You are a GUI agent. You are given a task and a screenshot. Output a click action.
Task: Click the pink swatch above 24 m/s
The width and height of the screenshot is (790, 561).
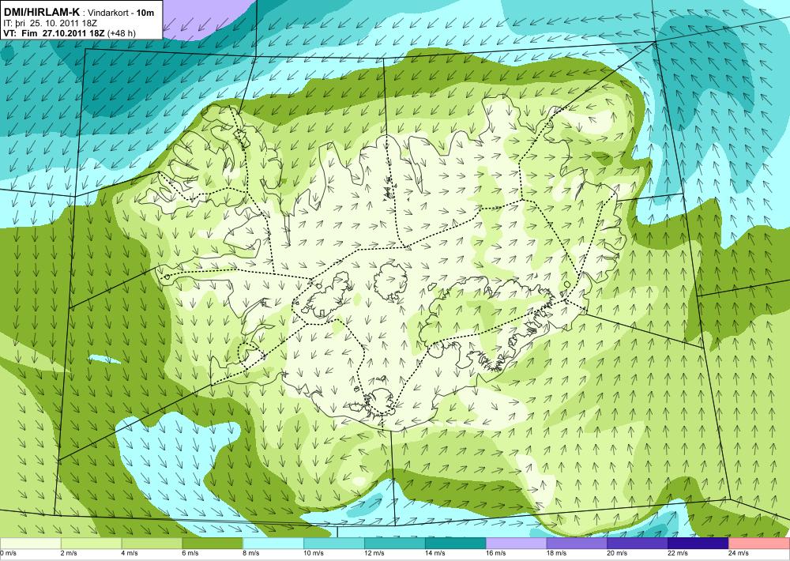point(759,544)
